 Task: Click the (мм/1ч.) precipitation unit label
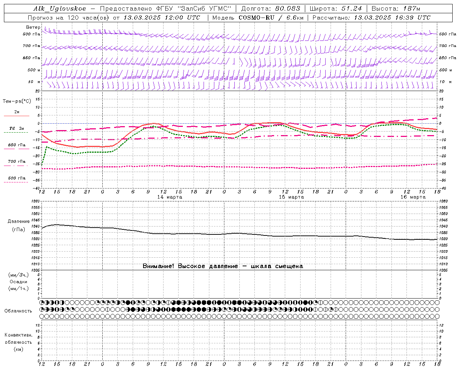(x=19, y=289)
